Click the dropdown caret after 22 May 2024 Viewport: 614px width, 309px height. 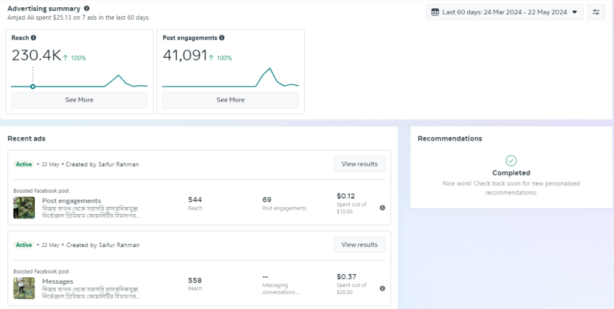click(574, 12)
